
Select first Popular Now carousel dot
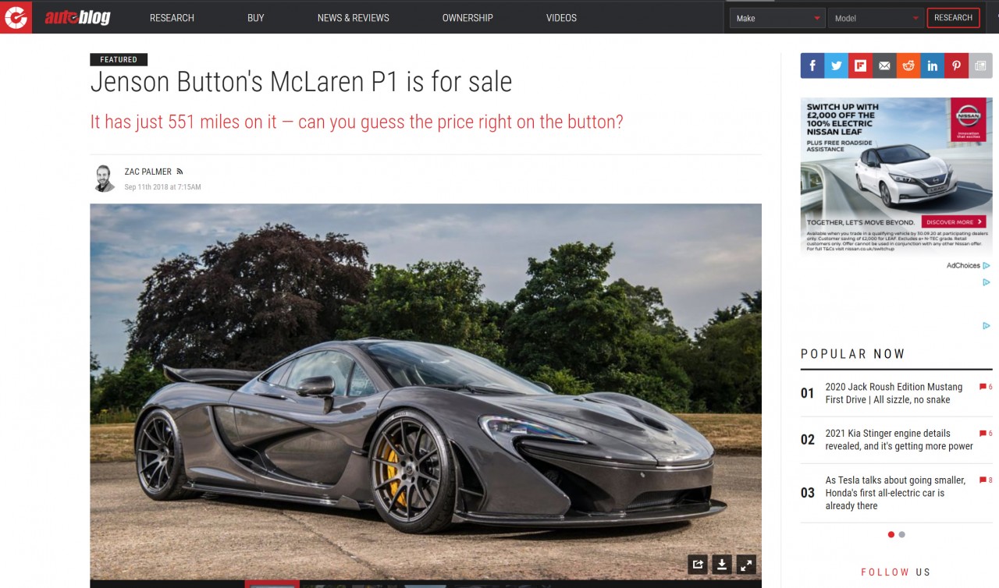[891, 535]
